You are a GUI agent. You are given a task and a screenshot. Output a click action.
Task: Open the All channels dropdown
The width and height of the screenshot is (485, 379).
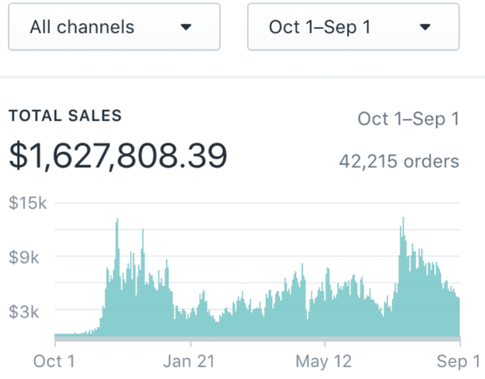point(114,27)
